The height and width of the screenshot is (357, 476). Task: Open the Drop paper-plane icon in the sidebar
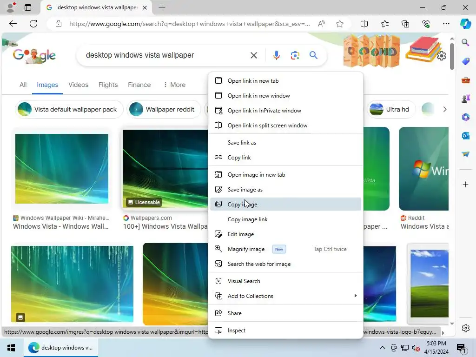pyautogui.click(x=465, y=154)
